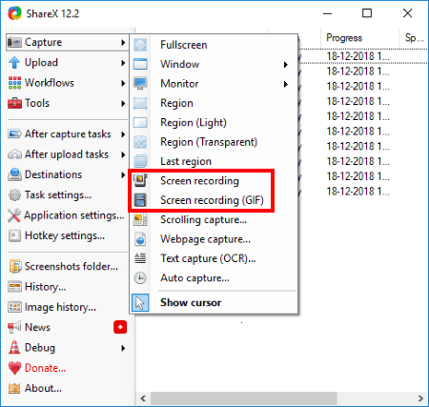The height and width of the screenshot is (407, 429).
Task: Click the Tools toolbox icon
Action: pyautogui.click(x=14, y=103)
